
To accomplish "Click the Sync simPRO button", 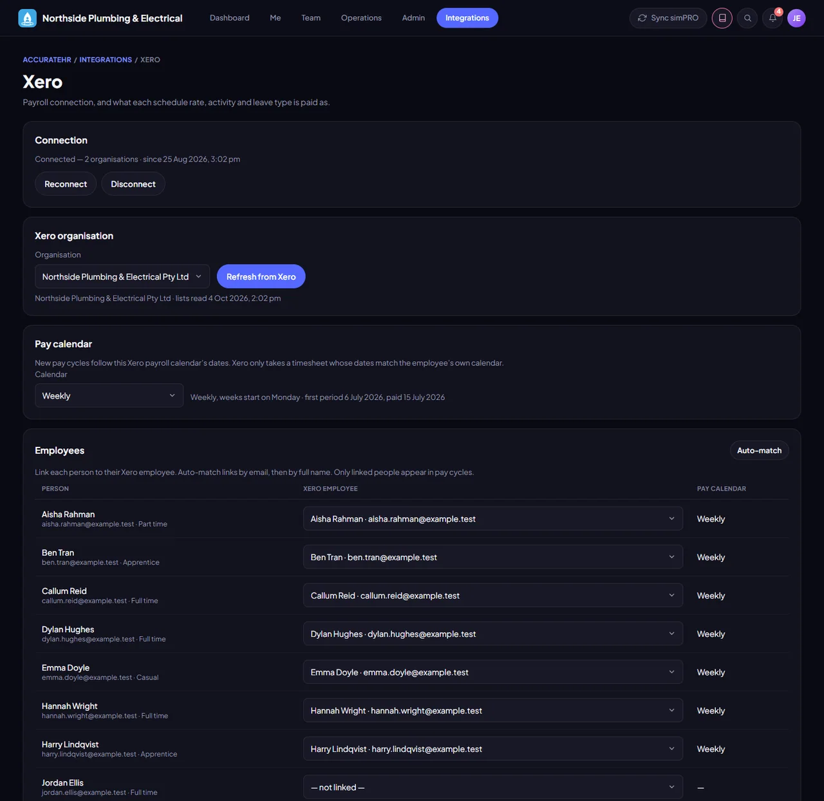I will coord(668,18).
